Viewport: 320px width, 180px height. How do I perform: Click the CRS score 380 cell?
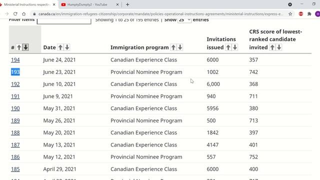[253, 108]
